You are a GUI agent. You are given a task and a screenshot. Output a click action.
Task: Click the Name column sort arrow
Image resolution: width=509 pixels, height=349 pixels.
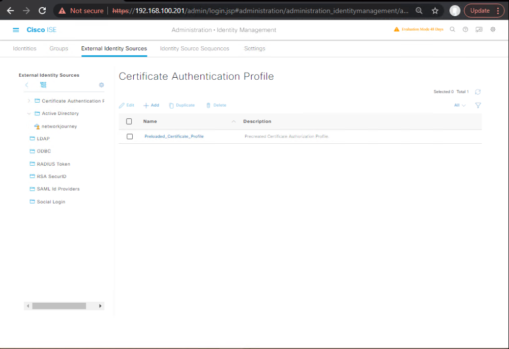click(233, 121)
